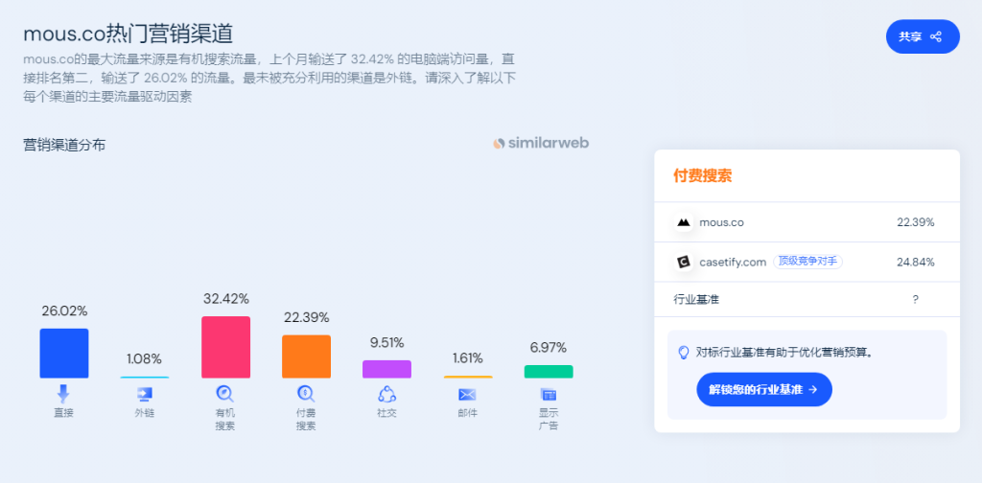The height and width of the screenshot is (483, 982).
Task: Click the mous.co logo icon
Action: [683, 222]
